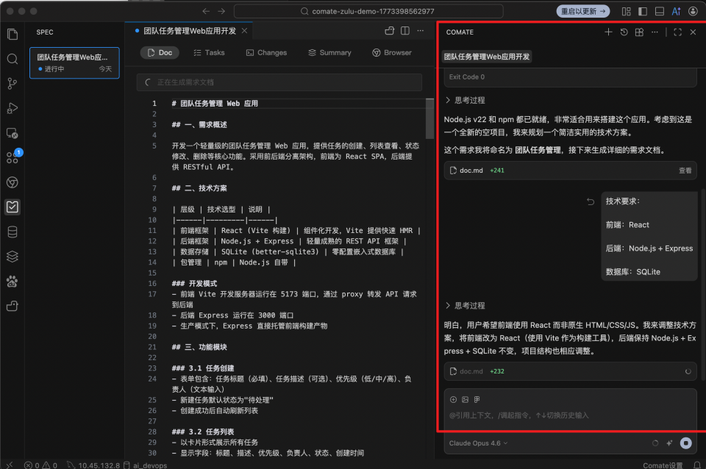The width and height of the screenshot is (706, 469).
Task: Open the Claude Opus 4.6 model dropdown
Action: click(478, 443)
